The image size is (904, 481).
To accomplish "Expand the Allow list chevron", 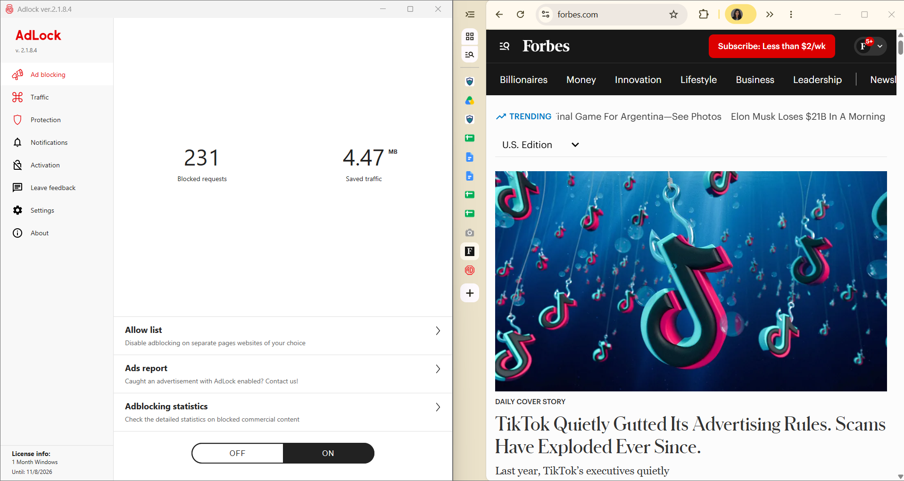I will click(438, 331).
